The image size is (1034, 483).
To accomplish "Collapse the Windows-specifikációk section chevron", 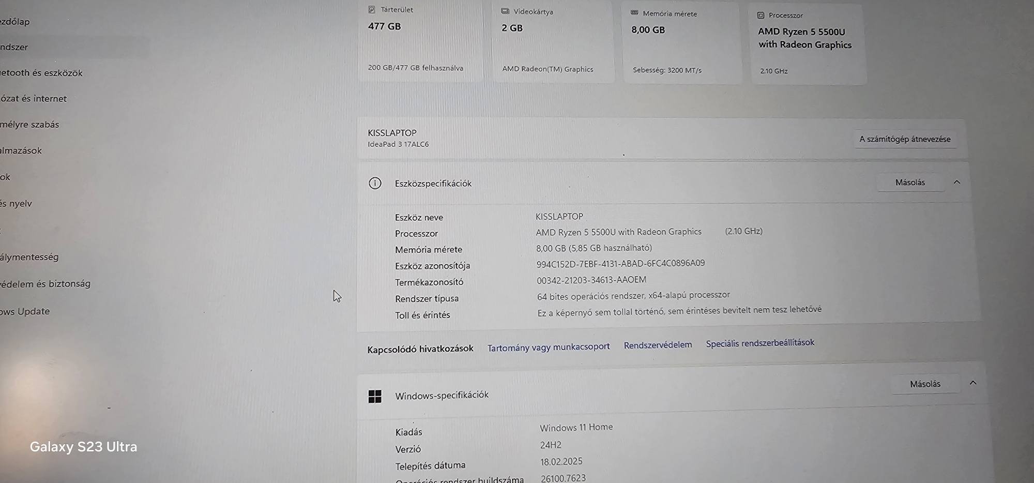I will click(x=973, y=383).
